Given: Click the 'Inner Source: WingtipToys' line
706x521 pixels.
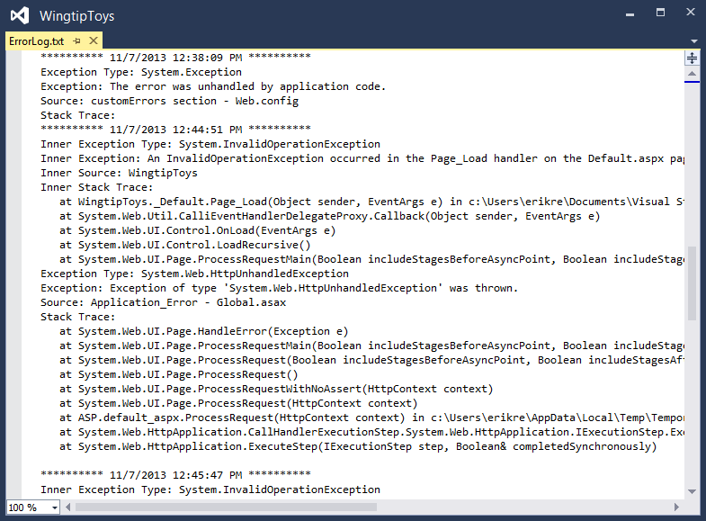Looking at the screenshot, I should [119, 173].
